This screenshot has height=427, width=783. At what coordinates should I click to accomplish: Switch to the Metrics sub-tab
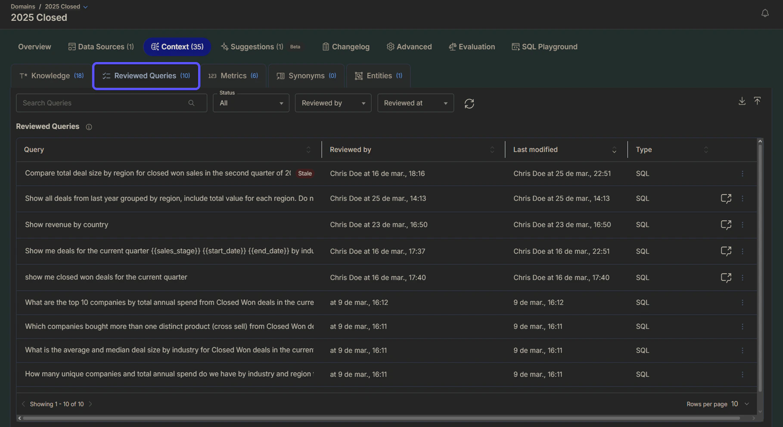[233, 76]
